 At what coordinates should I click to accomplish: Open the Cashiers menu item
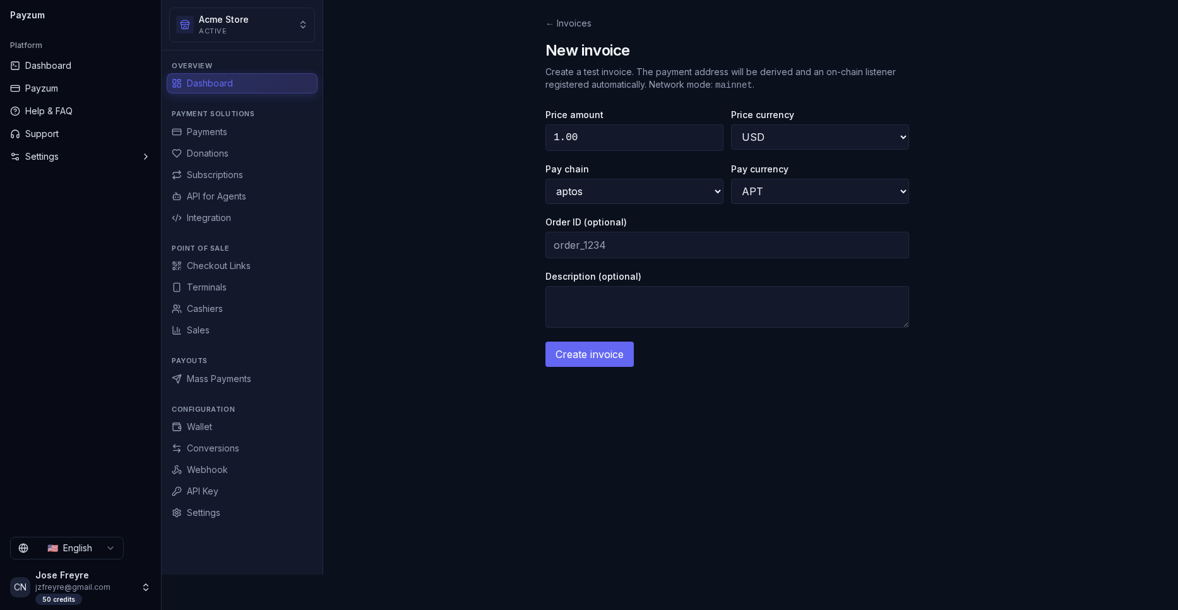pos(242,309)
